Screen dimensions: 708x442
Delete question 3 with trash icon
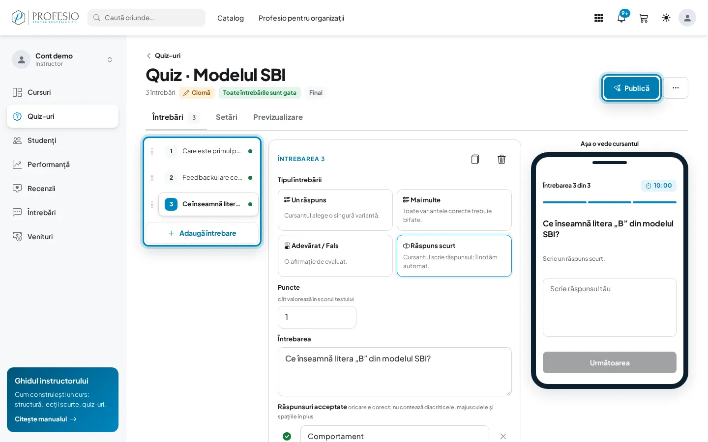click(x=501, y=159)
